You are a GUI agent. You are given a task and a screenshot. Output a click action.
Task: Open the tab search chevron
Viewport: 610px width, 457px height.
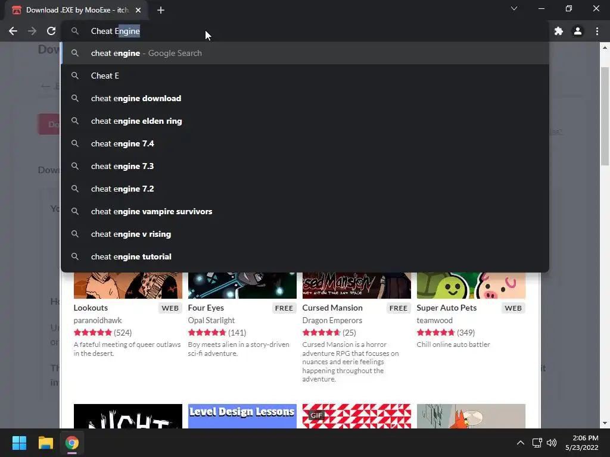coord(514,8)
